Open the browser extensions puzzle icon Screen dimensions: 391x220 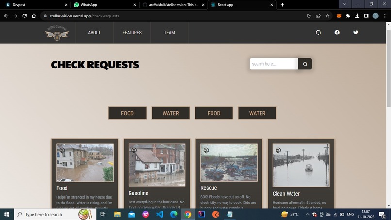pos(348,16)
